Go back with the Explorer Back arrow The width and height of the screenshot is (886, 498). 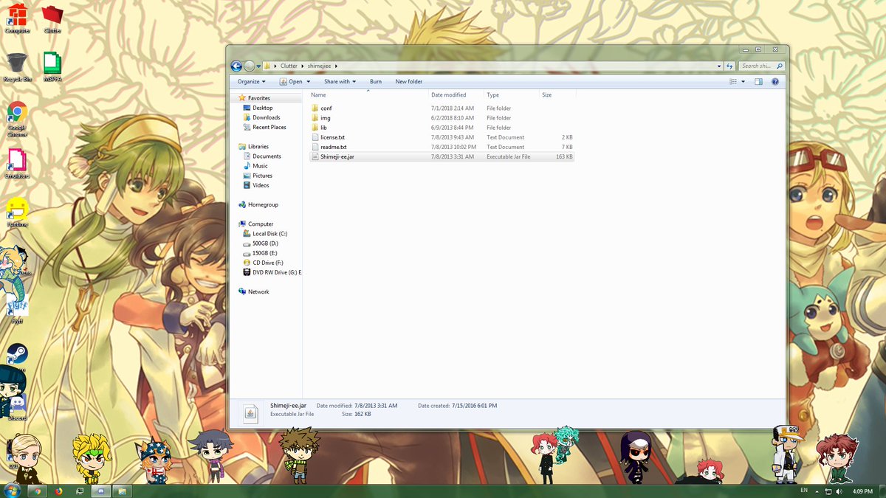click(236, 66)
